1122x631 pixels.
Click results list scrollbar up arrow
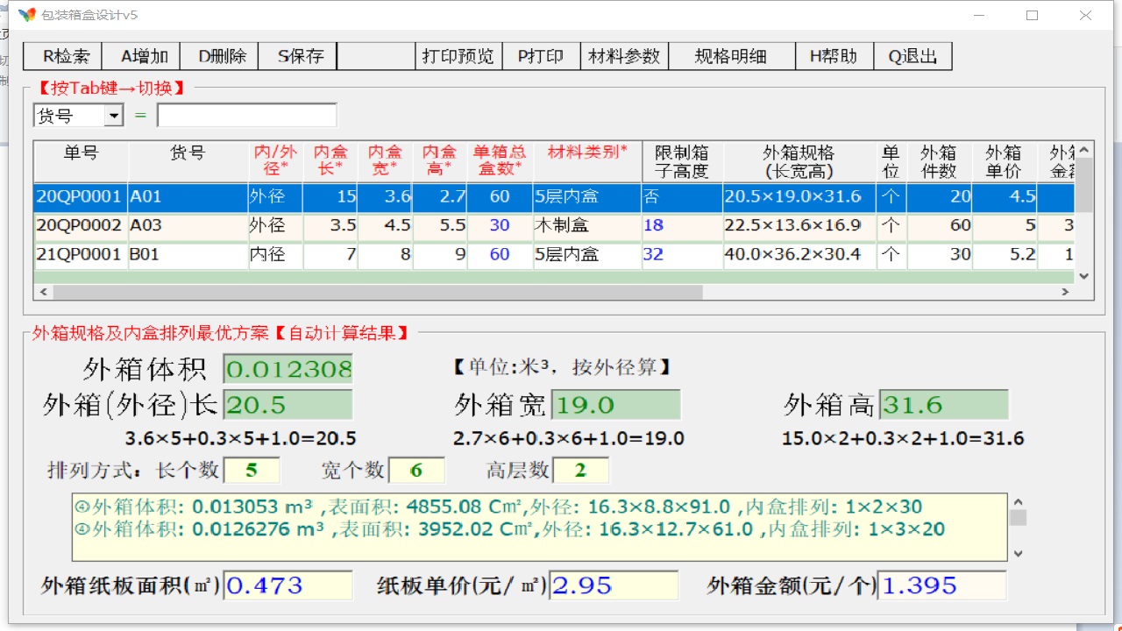tap(1018, 502)
